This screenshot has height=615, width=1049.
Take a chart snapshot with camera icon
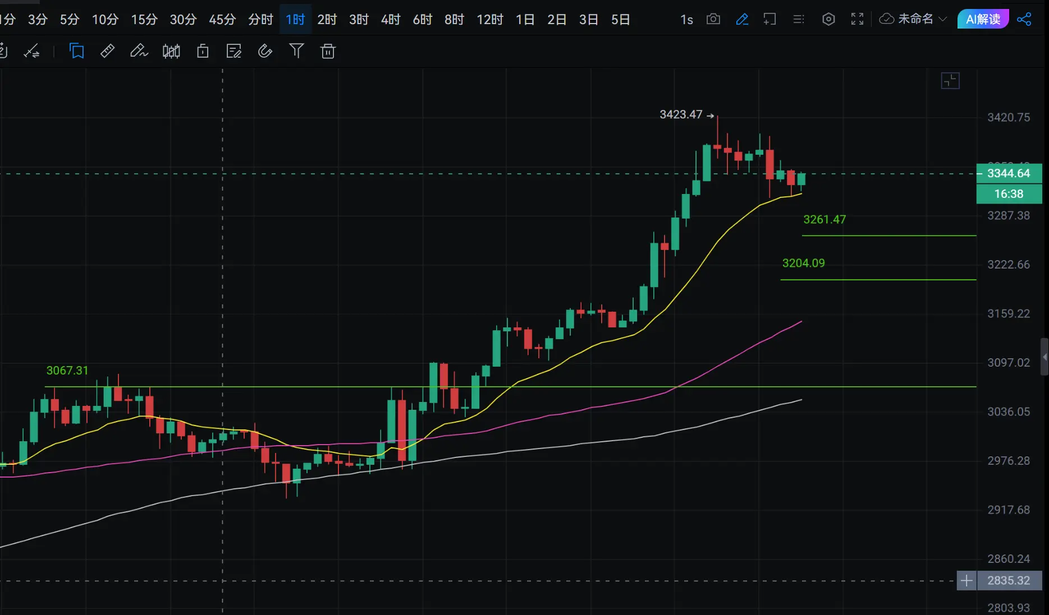[x=713, y=19]
